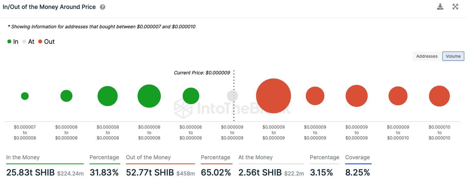The width and height of the screenshot is (467, 184).
Task: Click the largest red bubble
Action: coord(273,96)
